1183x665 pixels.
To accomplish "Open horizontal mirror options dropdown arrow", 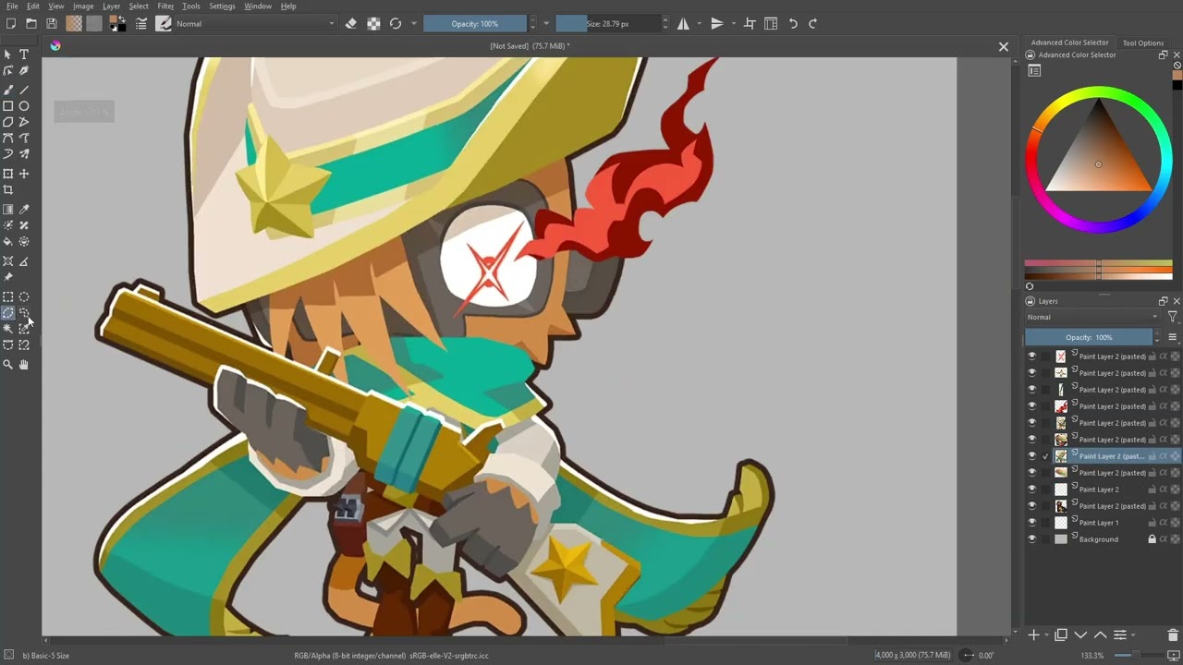I will (x=699, y=24).
